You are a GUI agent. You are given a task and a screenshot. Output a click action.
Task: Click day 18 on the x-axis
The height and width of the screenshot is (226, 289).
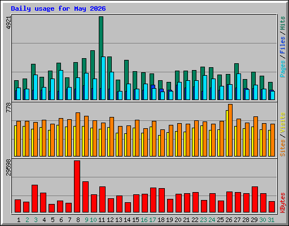[x=161, y=220]
